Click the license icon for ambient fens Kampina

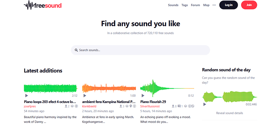tap(134, 106)
